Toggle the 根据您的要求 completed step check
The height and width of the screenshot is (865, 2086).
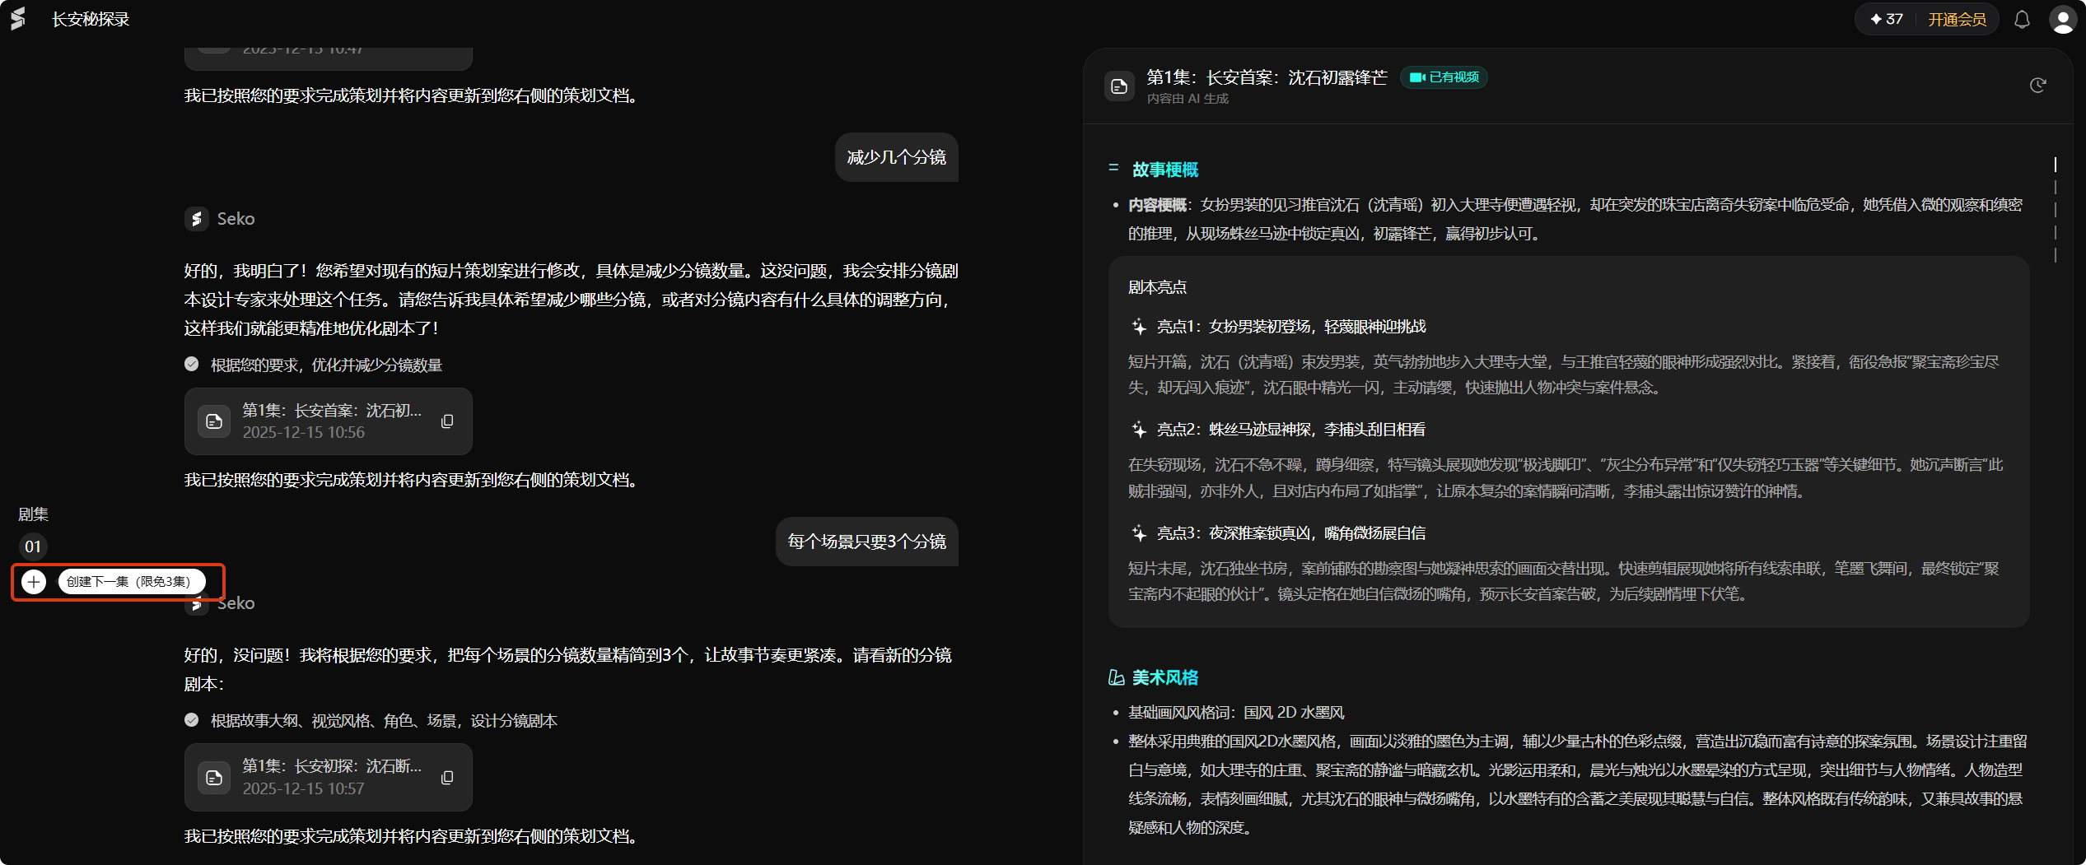[192, 365]
